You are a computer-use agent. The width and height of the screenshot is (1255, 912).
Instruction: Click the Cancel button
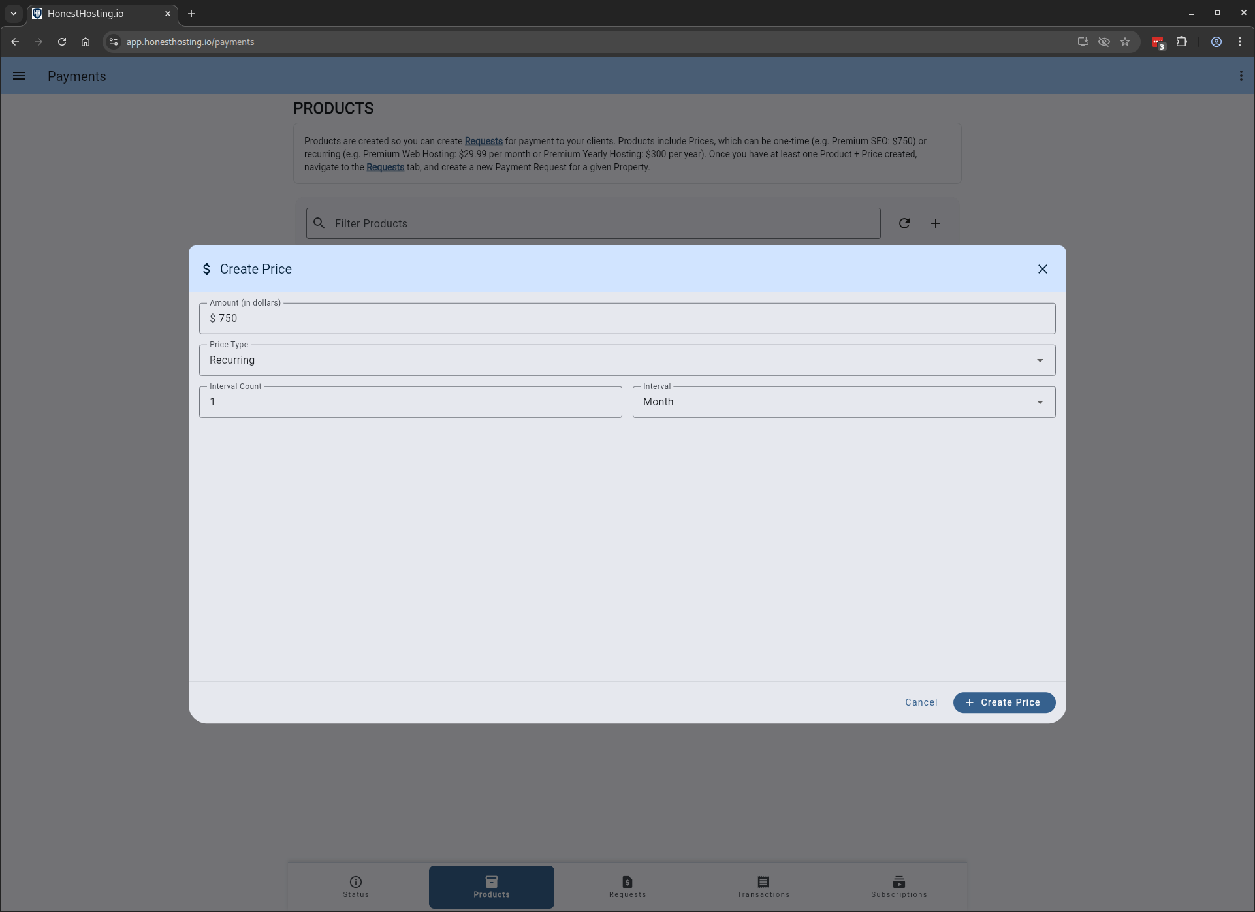[x=921, y=702]
